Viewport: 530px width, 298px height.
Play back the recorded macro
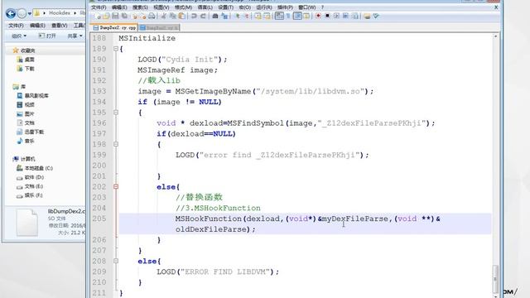pyautogui.click(x=337, y=16)
